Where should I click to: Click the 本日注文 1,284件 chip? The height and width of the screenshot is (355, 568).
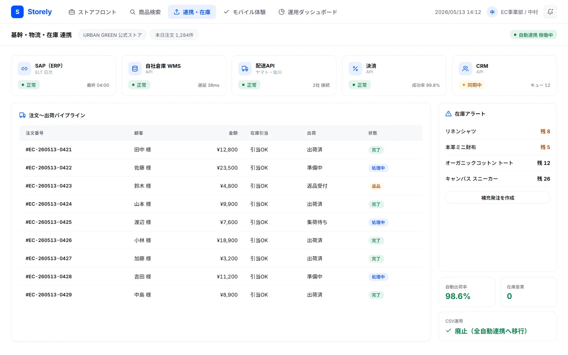[x=174, y=35]
